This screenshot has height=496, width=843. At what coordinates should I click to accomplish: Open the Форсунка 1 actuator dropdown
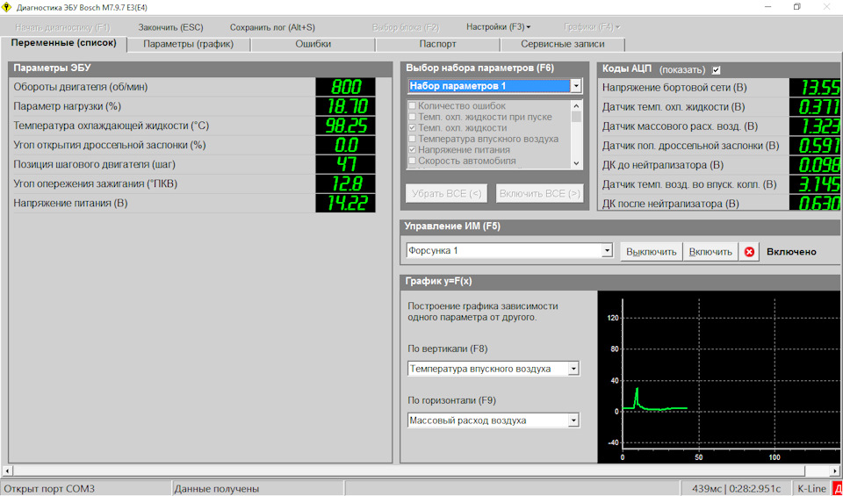pos(607,250)
